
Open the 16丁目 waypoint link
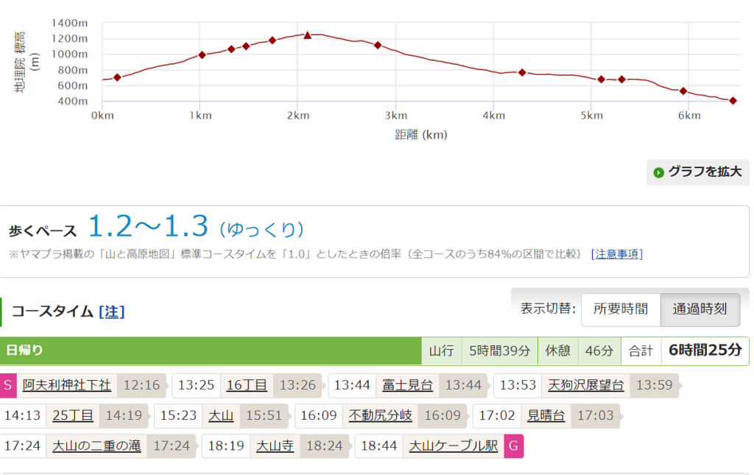click(246, 385)
